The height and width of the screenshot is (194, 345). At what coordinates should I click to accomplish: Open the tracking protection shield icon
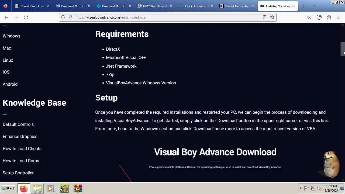click(63, 17)
